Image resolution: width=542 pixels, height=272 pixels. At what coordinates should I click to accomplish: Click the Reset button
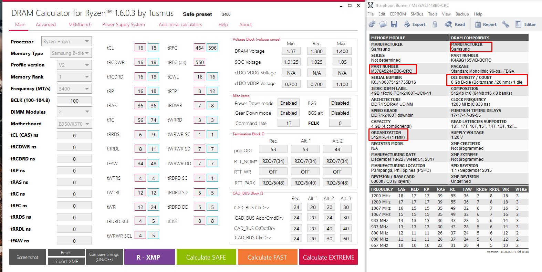[66, 253]
